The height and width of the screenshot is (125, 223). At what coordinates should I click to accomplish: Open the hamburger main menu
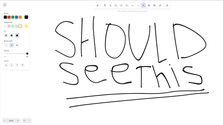[5, 5]
